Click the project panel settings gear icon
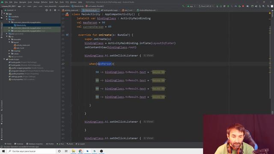274x154 pixels. [x=55, y=10]
